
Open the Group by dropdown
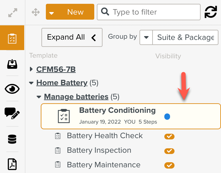point(146,37)
